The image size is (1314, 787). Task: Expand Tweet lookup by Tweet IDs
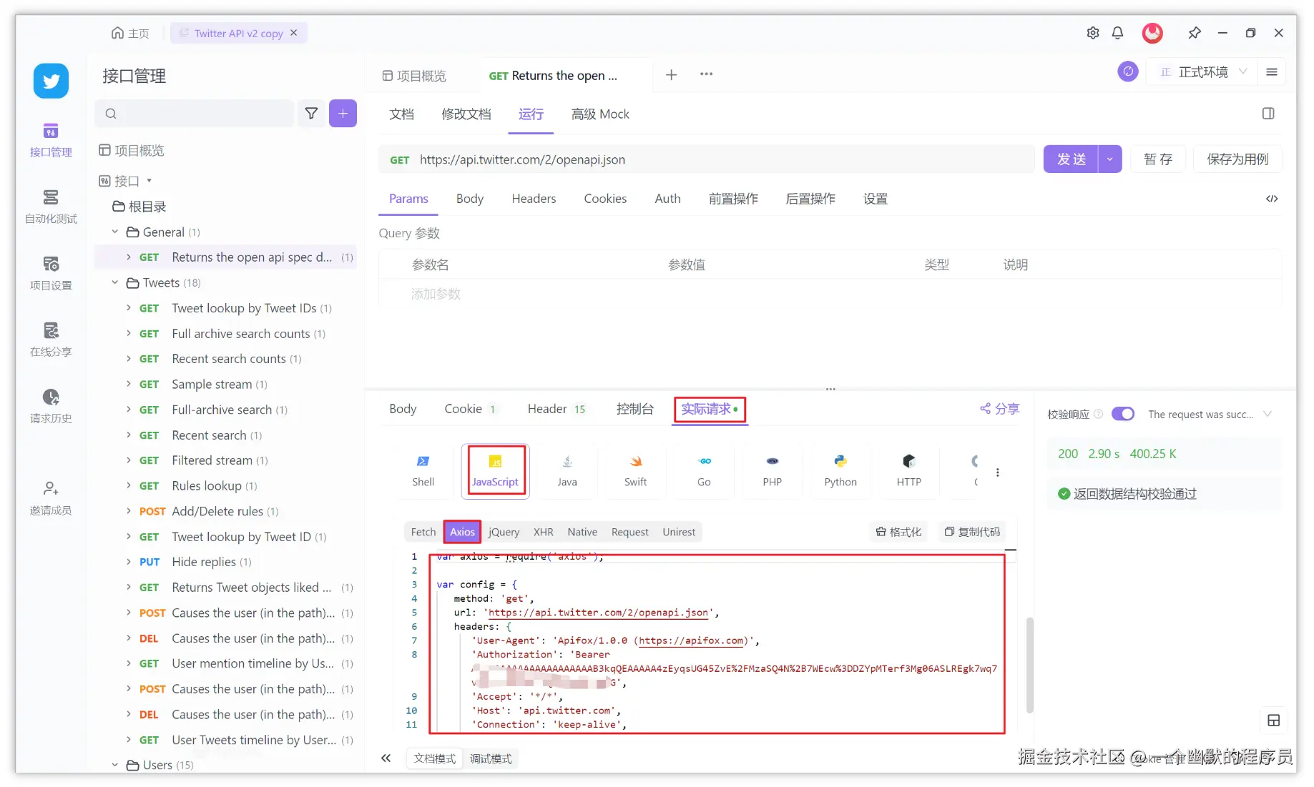click(x=128, y=308)
